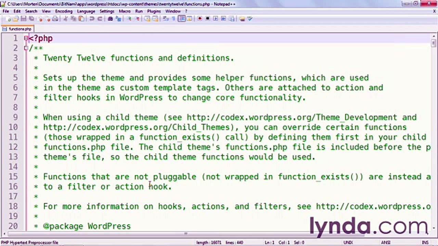
Task: Toggle show all characters pilcrow icon
Action: (173, 19)
